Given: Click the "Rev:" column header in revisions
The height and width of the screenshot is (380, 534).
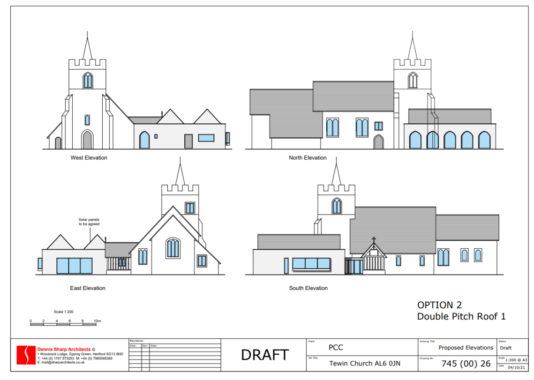Looking at the screenshot, I should (x=145, y=346).
